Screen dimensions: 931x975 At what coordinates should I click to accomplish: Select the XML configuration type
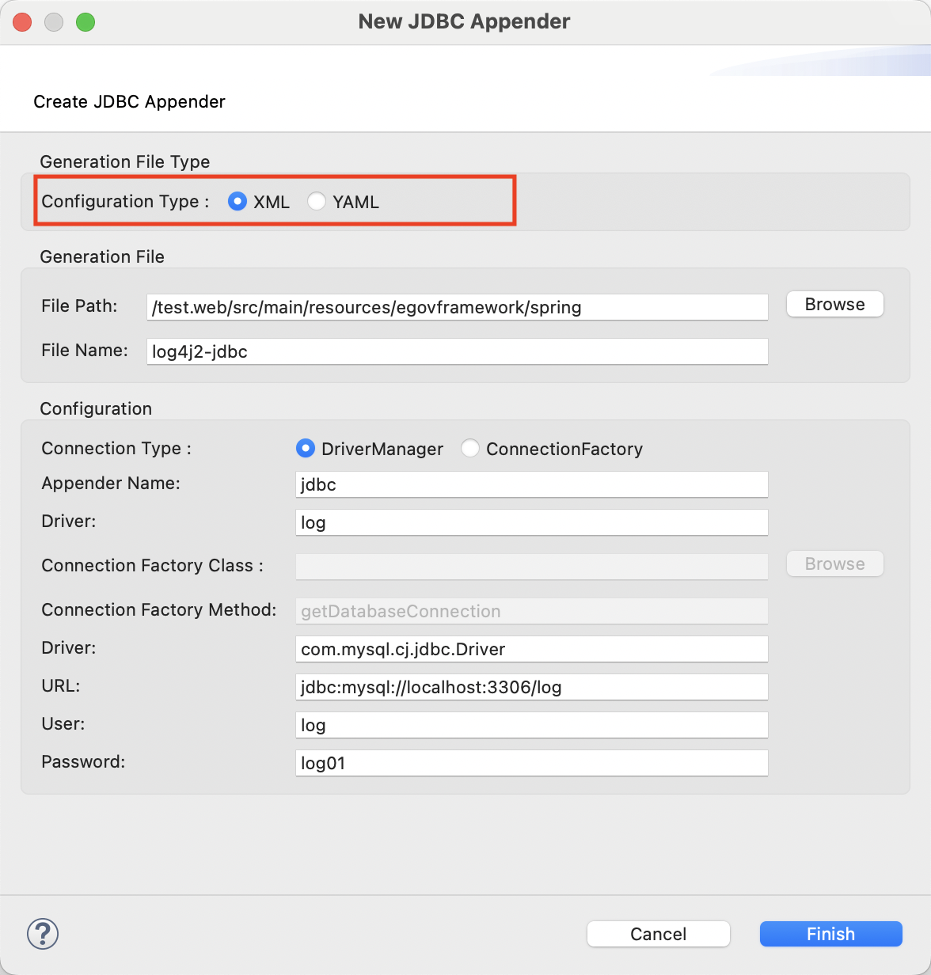coord(237,202)
